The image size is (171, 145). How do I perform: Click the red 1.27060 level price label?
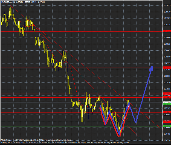coord(167,112)
